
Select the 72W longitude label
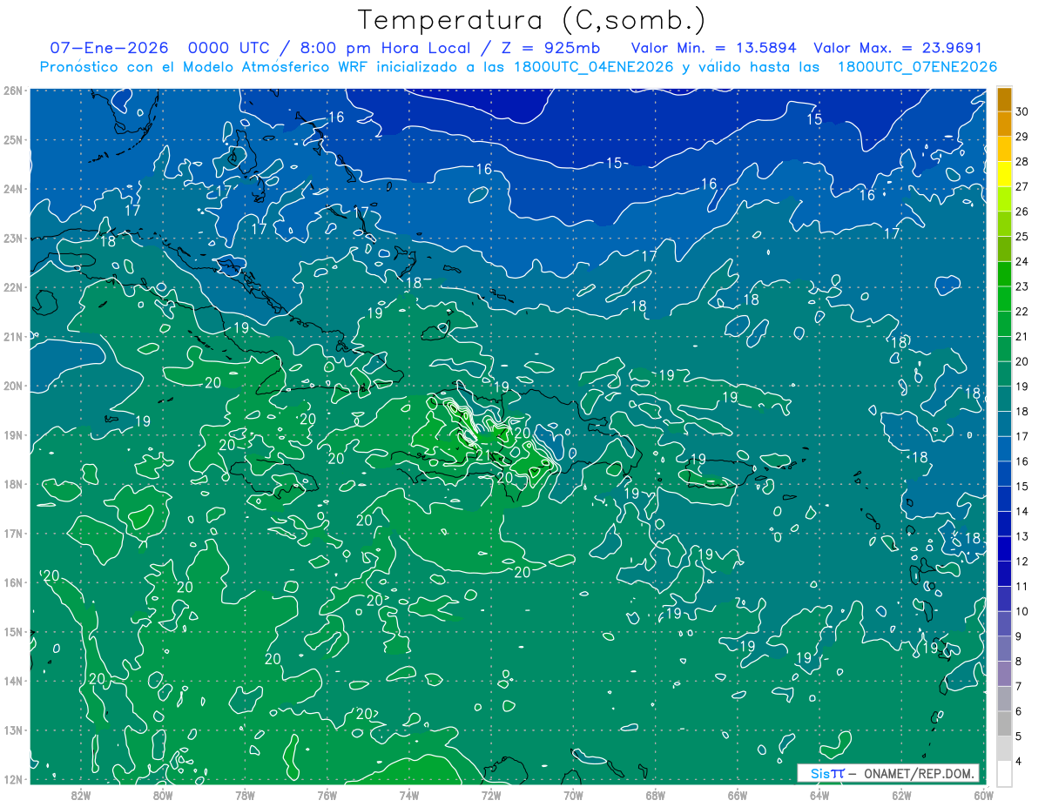point(491,794)
